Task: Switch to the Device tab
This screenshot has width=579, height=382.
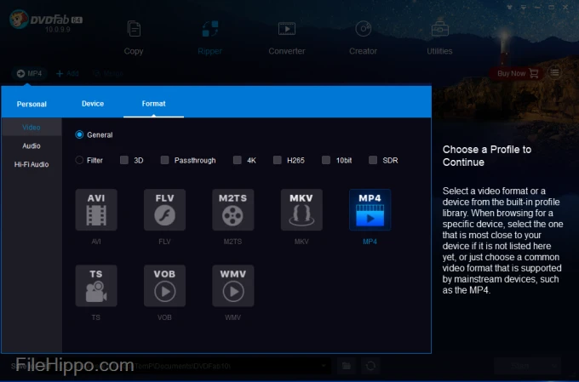Action: pos(93,104)
